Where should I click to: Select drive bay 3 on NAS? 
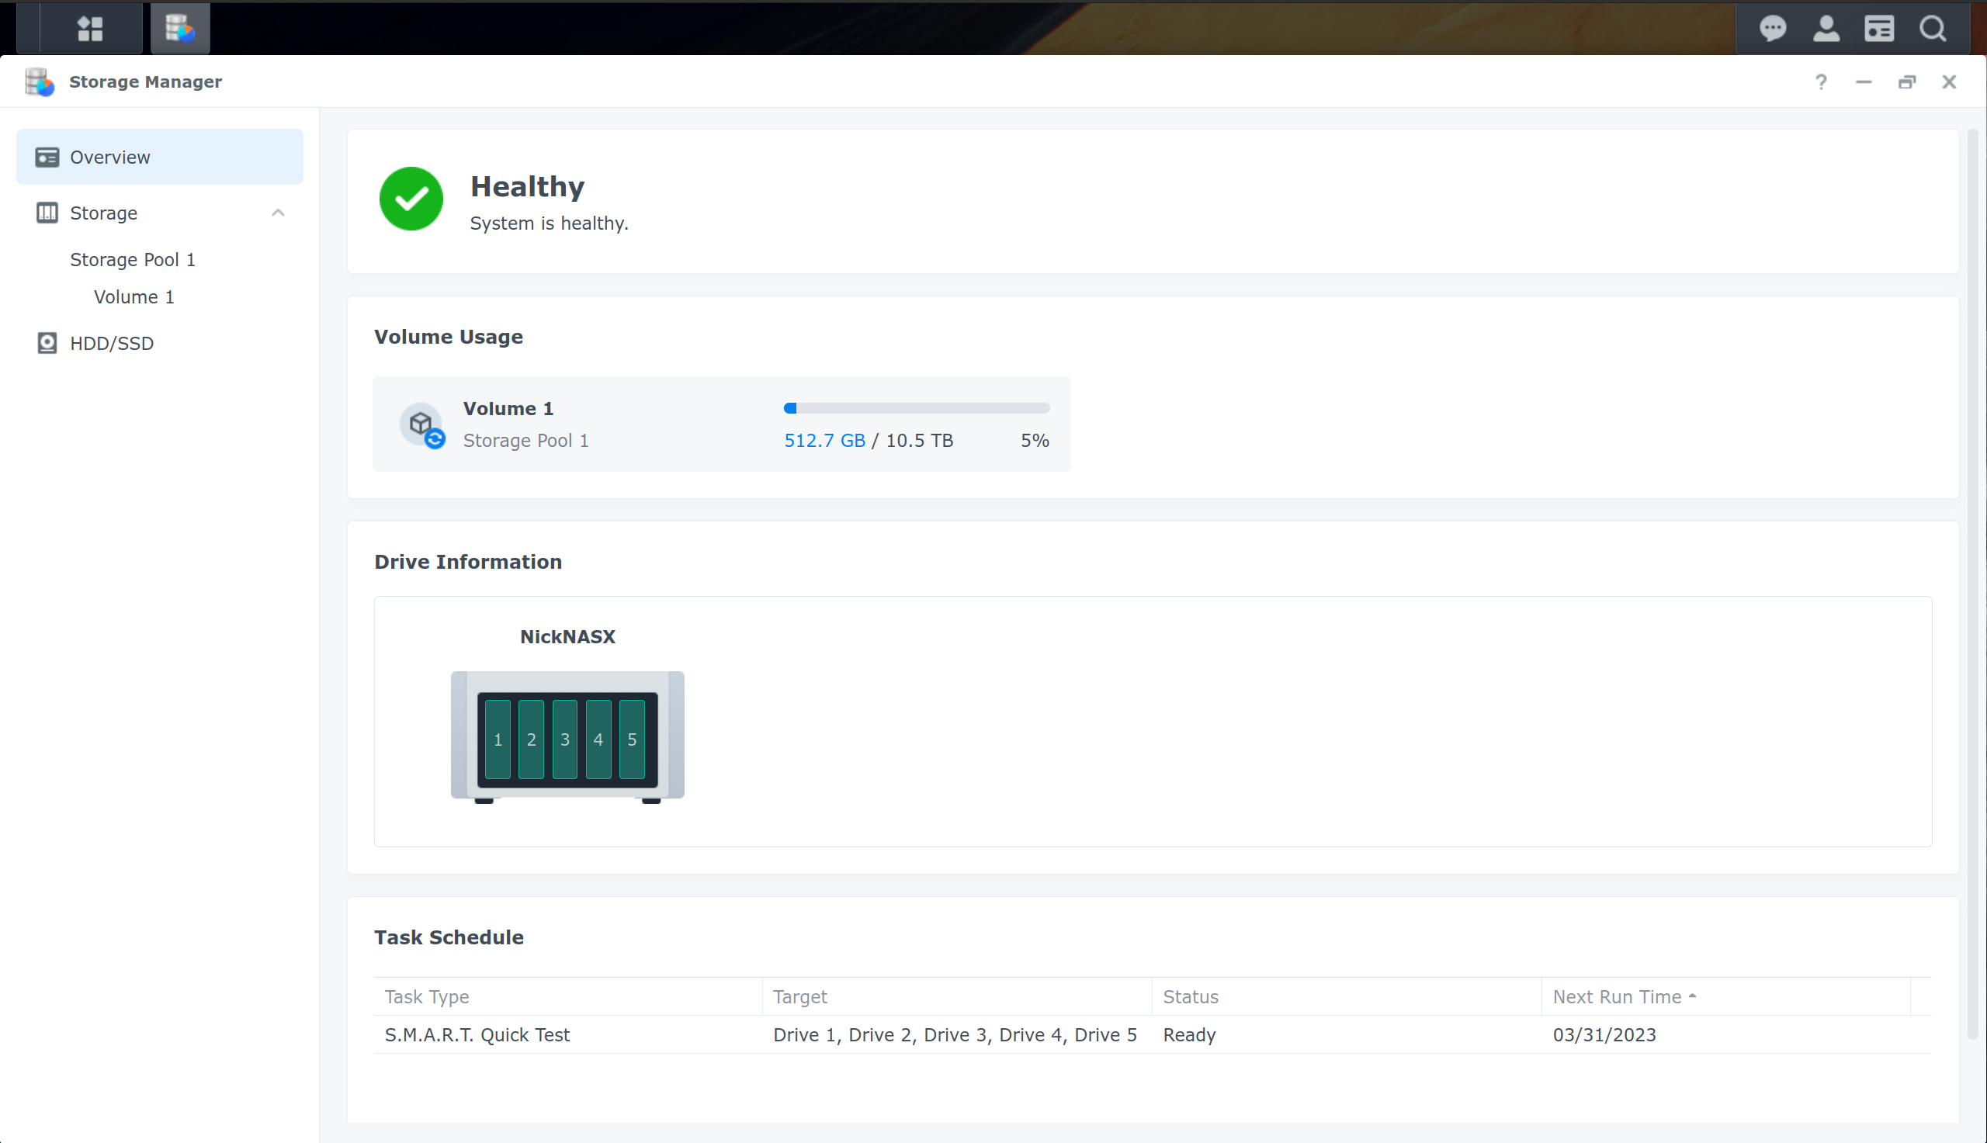565,739
